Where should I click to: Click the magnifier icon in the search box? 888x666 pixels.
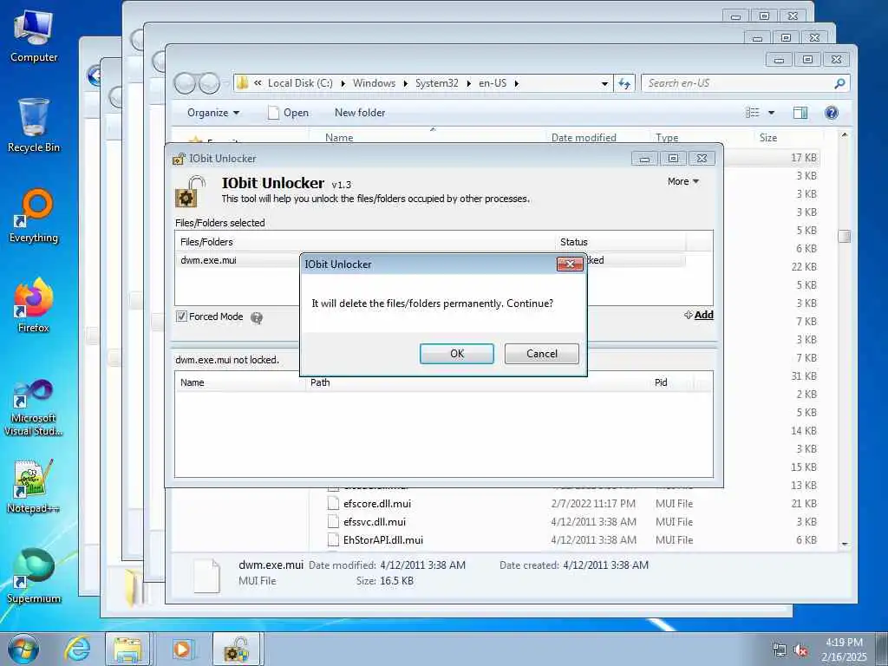coord(839,83)
